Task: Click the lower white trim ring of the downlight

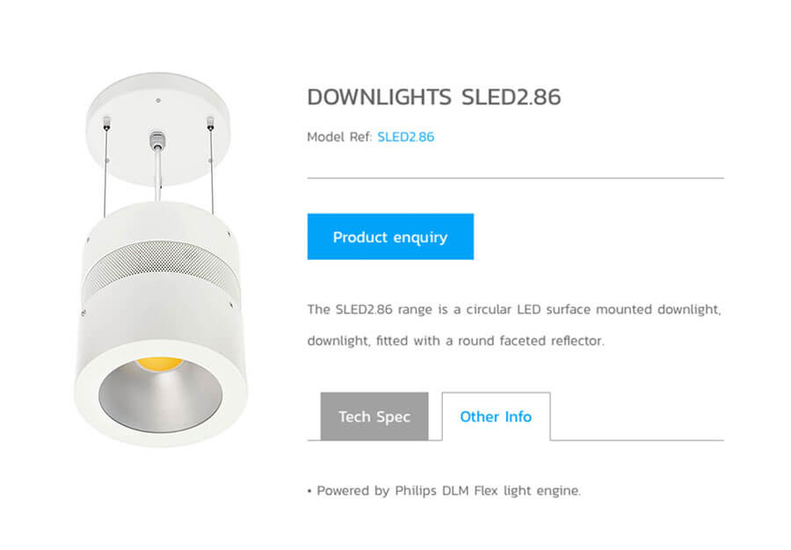Action: [161, 394]
